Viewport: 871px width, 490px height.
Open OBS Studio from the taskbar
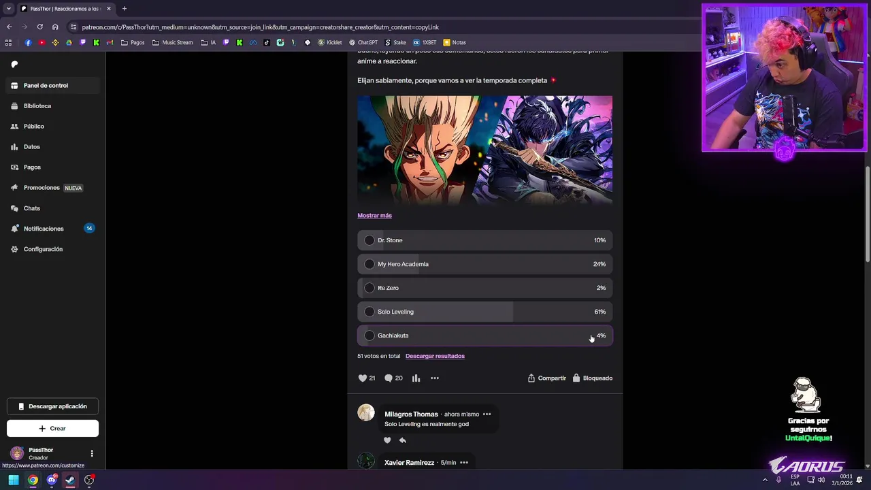(89, 480)
